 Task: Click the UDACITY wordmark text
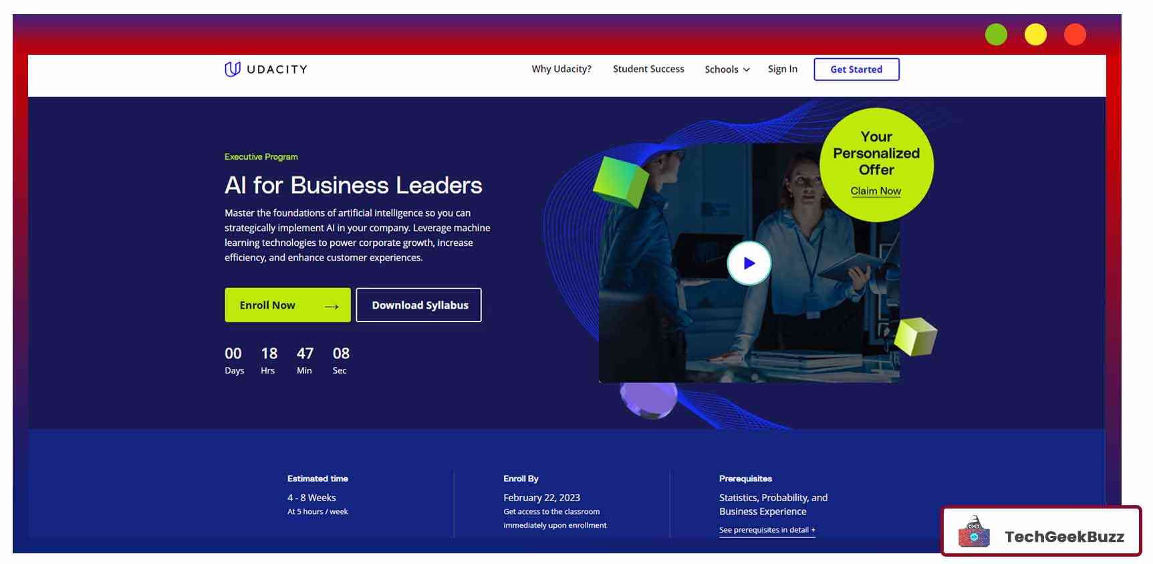(277, 69)
